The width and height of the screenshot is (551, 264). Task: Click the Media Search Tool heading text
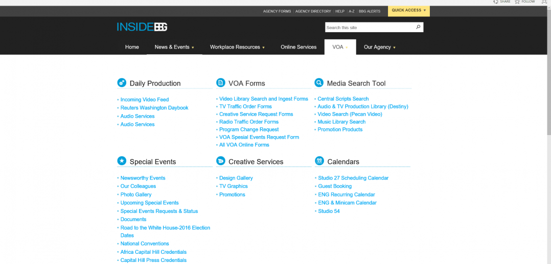[x=356, y=83]
